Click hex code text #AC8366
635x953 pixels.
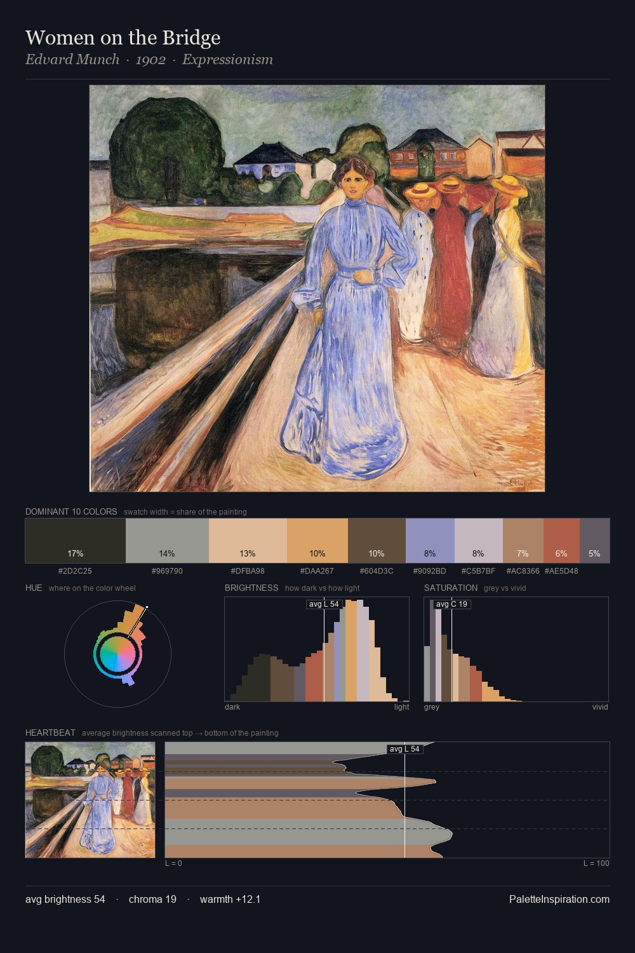point(523,571)
